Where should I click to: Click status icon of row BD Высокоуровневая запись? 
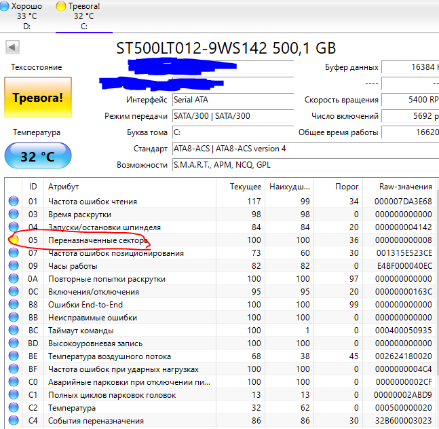14,343
